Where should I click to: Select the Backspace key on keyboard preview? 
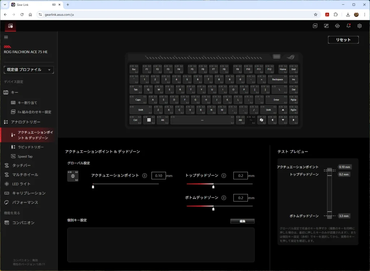[x=277, y=79]
